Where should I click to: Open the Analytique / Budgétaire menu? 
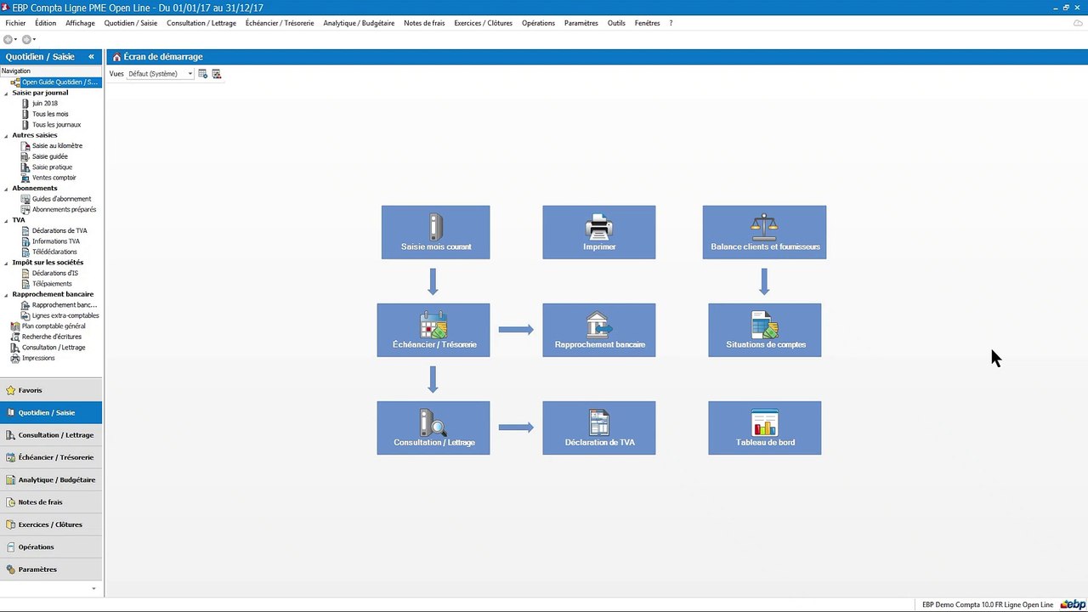click(359, 23)
